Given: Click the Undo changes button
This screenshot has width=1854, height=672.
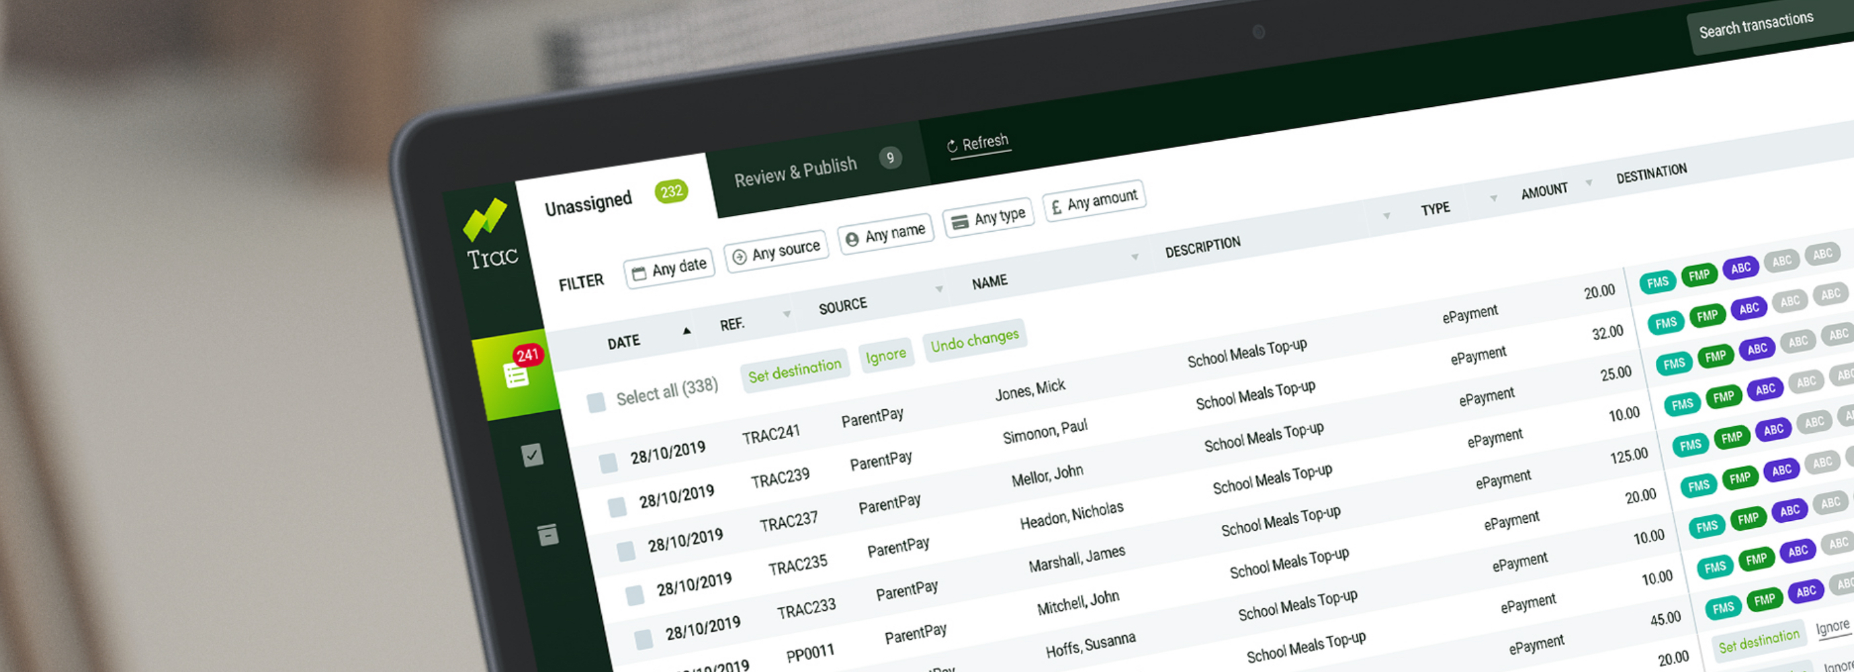Looking at the screenshot, I should tap(975, 340).
